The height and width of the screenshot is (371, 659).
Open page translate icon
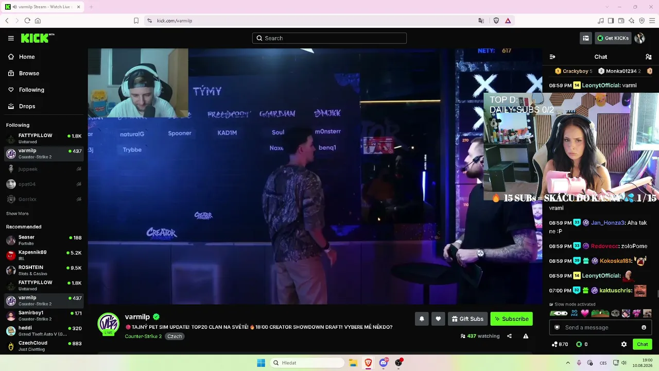click(x=481, y=21)
